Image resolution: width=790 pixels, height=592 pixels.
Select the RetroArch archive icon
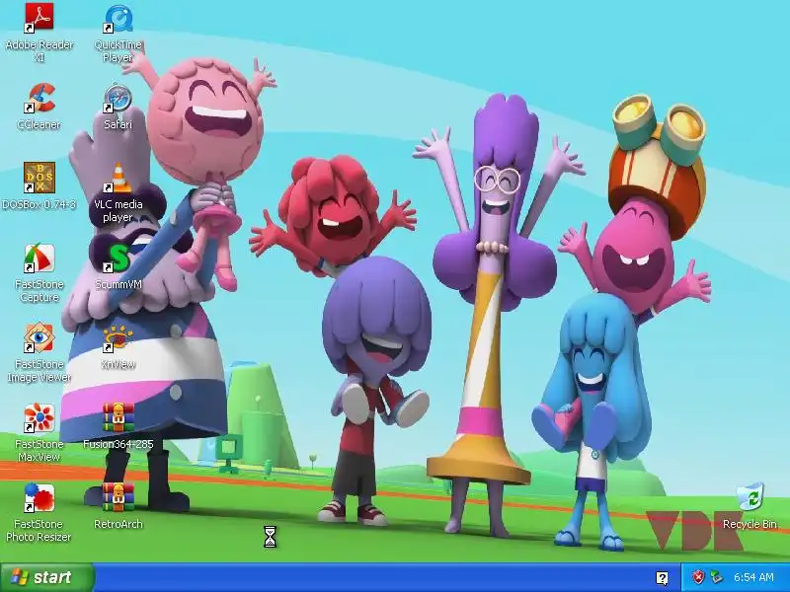coord(118,498)
